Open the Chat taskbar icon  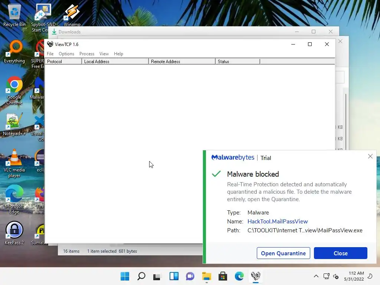pos(190,276)
